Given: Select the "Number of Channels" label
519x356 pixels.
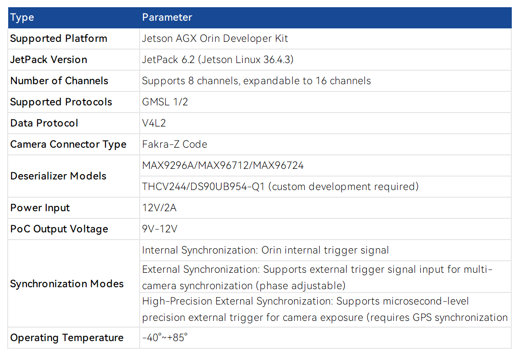Looking at the screenshot, I should click(59, 81).
